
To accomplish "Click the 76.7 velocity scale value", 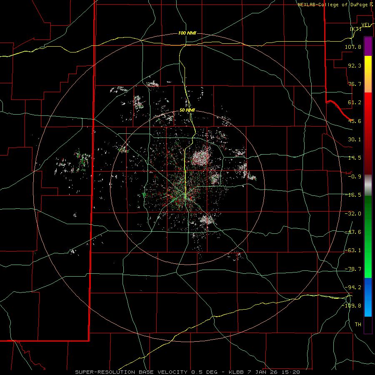I will coord(355,84).
